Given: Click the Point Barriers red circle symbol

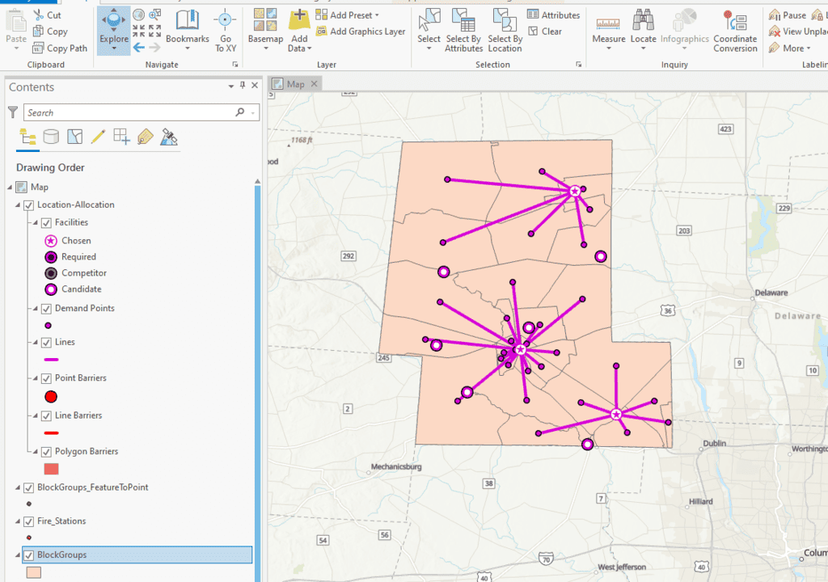Looking at the screenshot, I should [51, 397].
